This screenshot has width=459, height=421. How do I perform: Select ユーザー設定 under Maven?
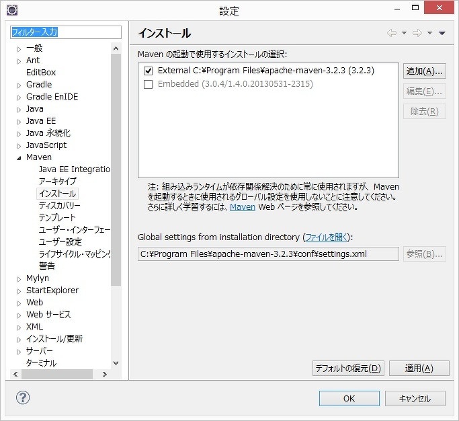pos(60,241)
